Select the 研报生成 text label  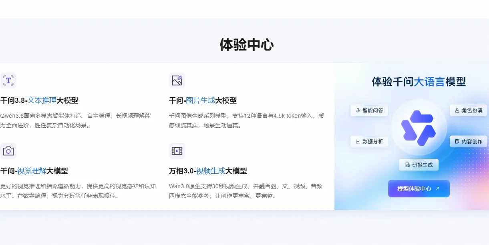[x=423, y=165]
